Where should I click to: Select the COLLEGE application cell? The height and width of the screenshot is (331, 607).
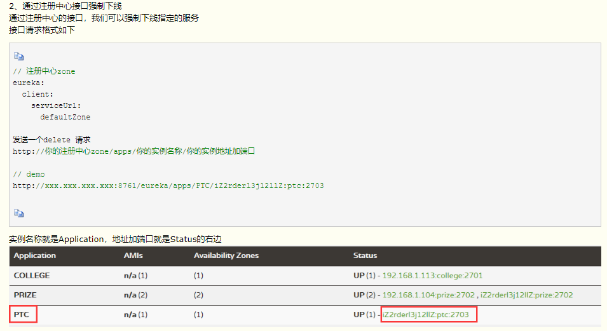tap(32, 276)
